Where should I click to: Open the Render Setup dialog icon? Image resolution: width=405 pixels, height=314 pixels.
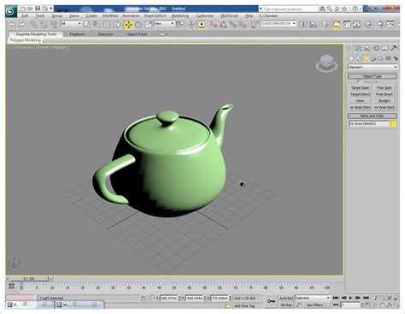pos(380,25)
